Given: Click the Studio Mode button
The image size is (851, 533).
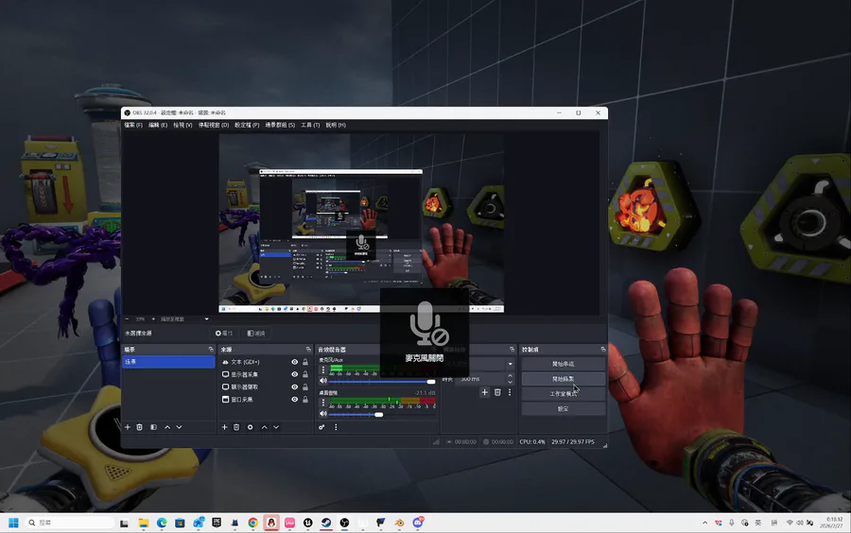Looking at the screenshot, I should click(563, 394).
